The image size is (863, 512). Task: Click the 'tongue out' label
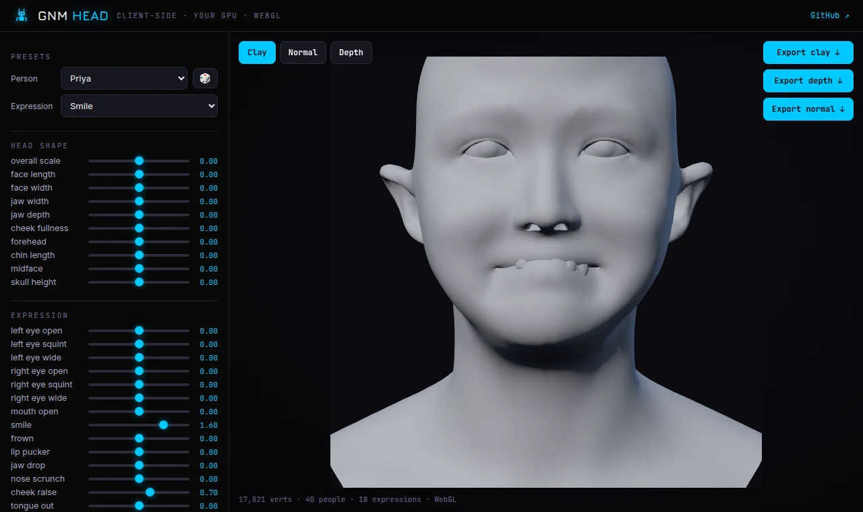[32, 506]
